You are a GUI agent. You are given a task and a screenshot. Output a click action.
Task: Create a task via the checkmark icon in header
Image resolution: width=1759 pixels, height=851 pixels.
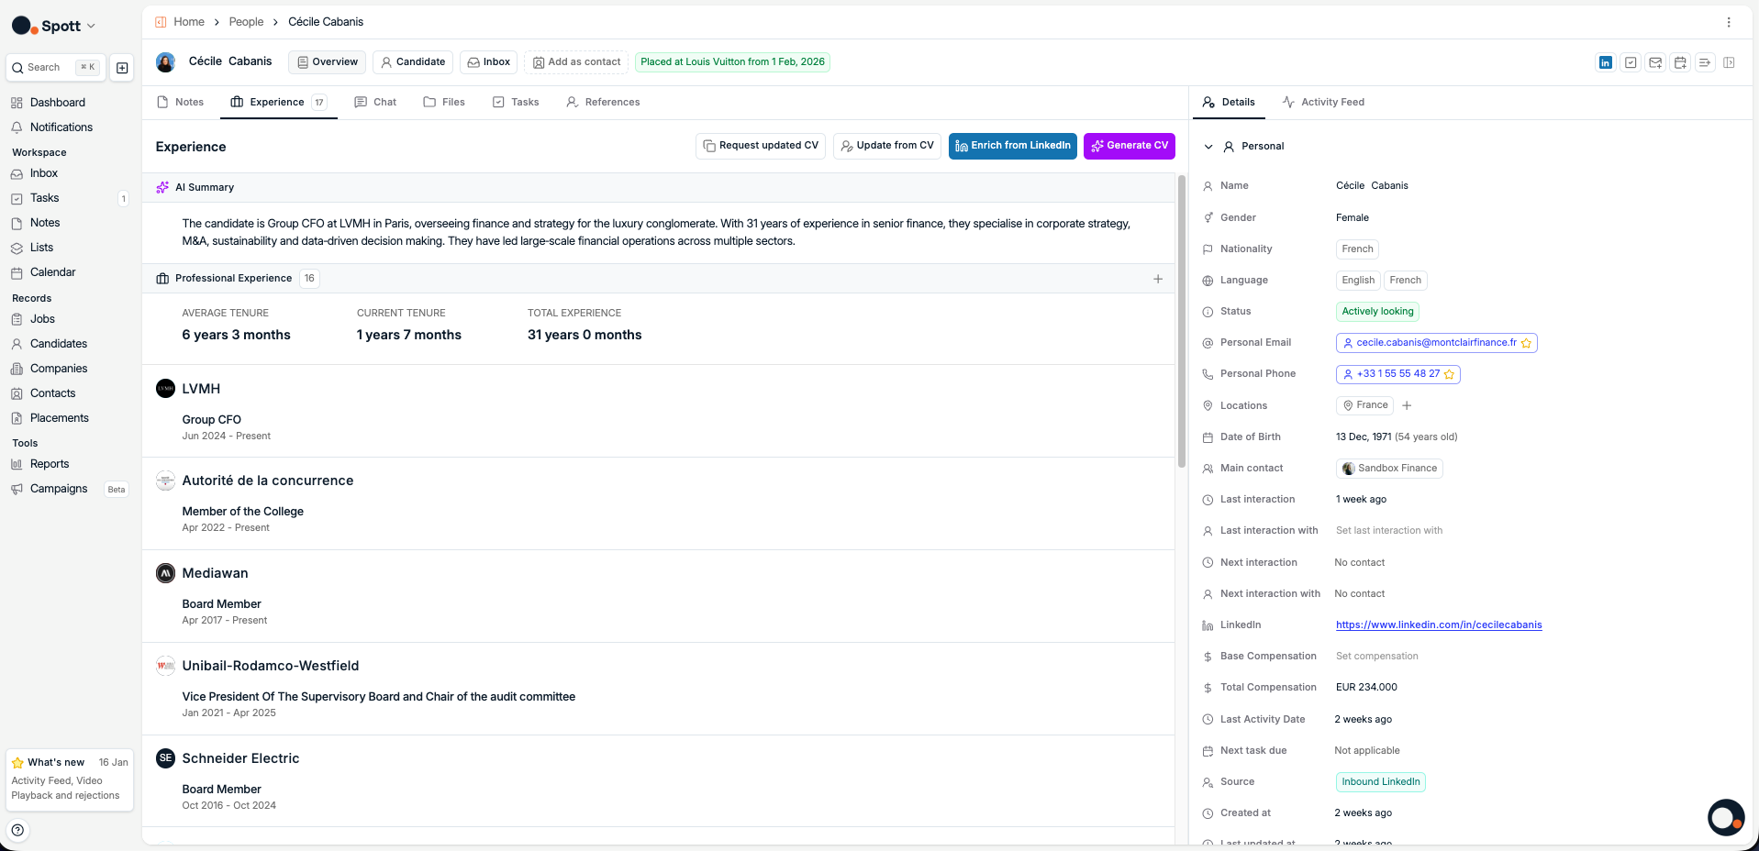coord(1631,62)
